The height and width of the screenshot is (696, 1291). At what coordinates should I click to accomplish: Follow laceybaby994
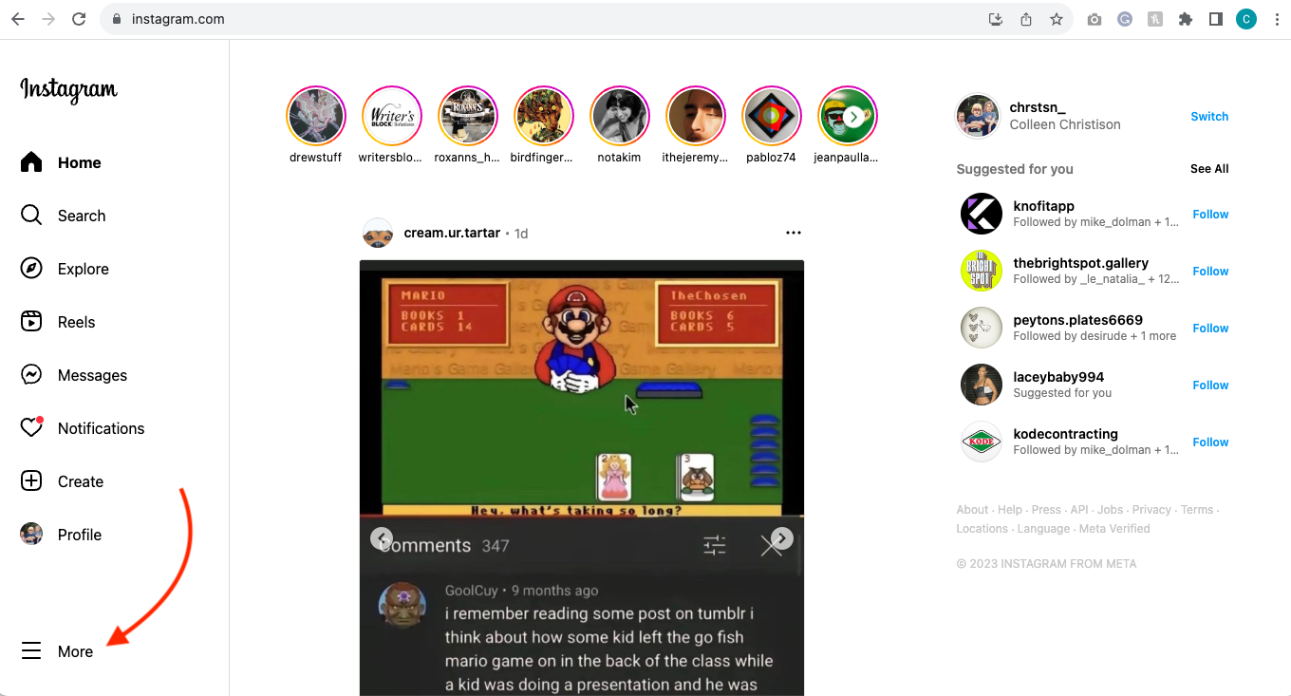(x=1210, y=386)
